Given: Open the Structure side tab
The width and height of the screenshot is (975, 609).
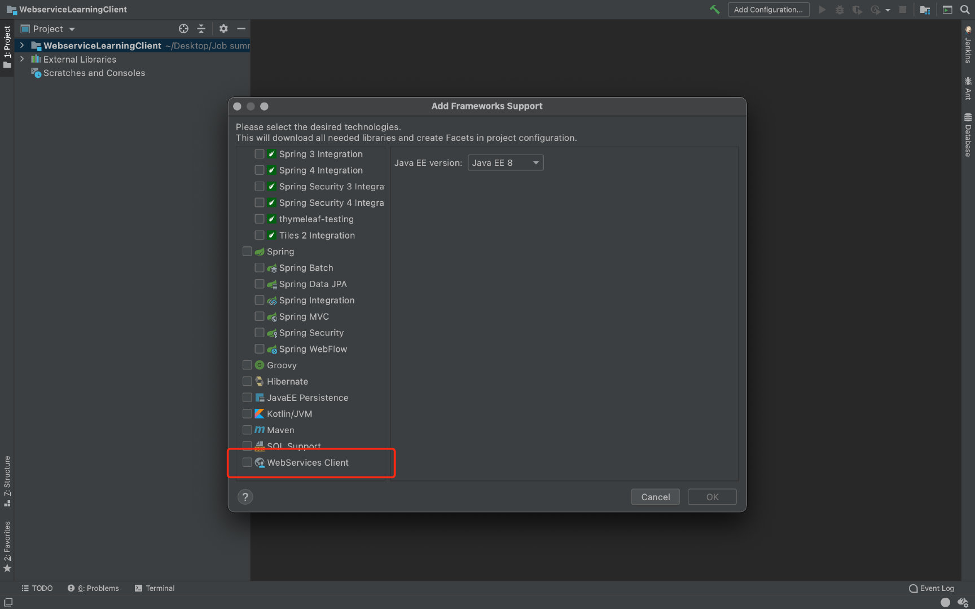Looking at the screenshot, I should click(7, 481).
